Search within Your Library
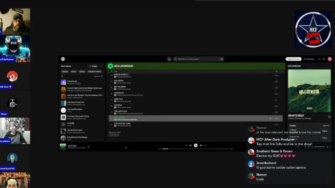Screen dimensions: 335x188 point(63,76)
